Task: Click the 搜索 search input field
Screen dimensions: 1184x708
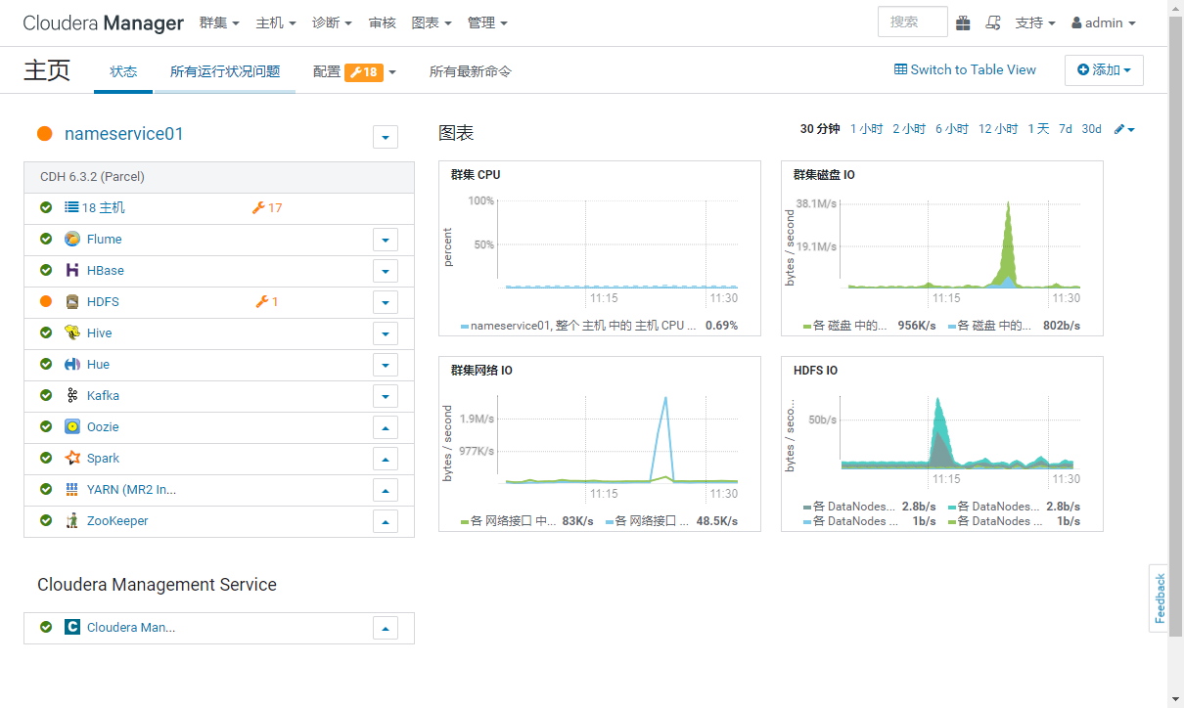Action: pyautogui.click(x=911, y=22)
